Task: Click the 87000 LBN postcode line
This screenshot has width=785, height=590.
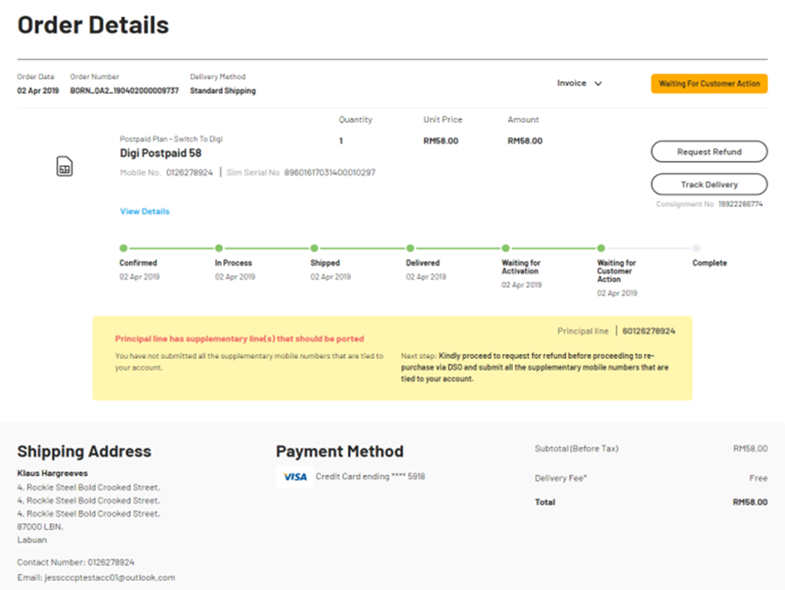Action: [x=40, y=526]
